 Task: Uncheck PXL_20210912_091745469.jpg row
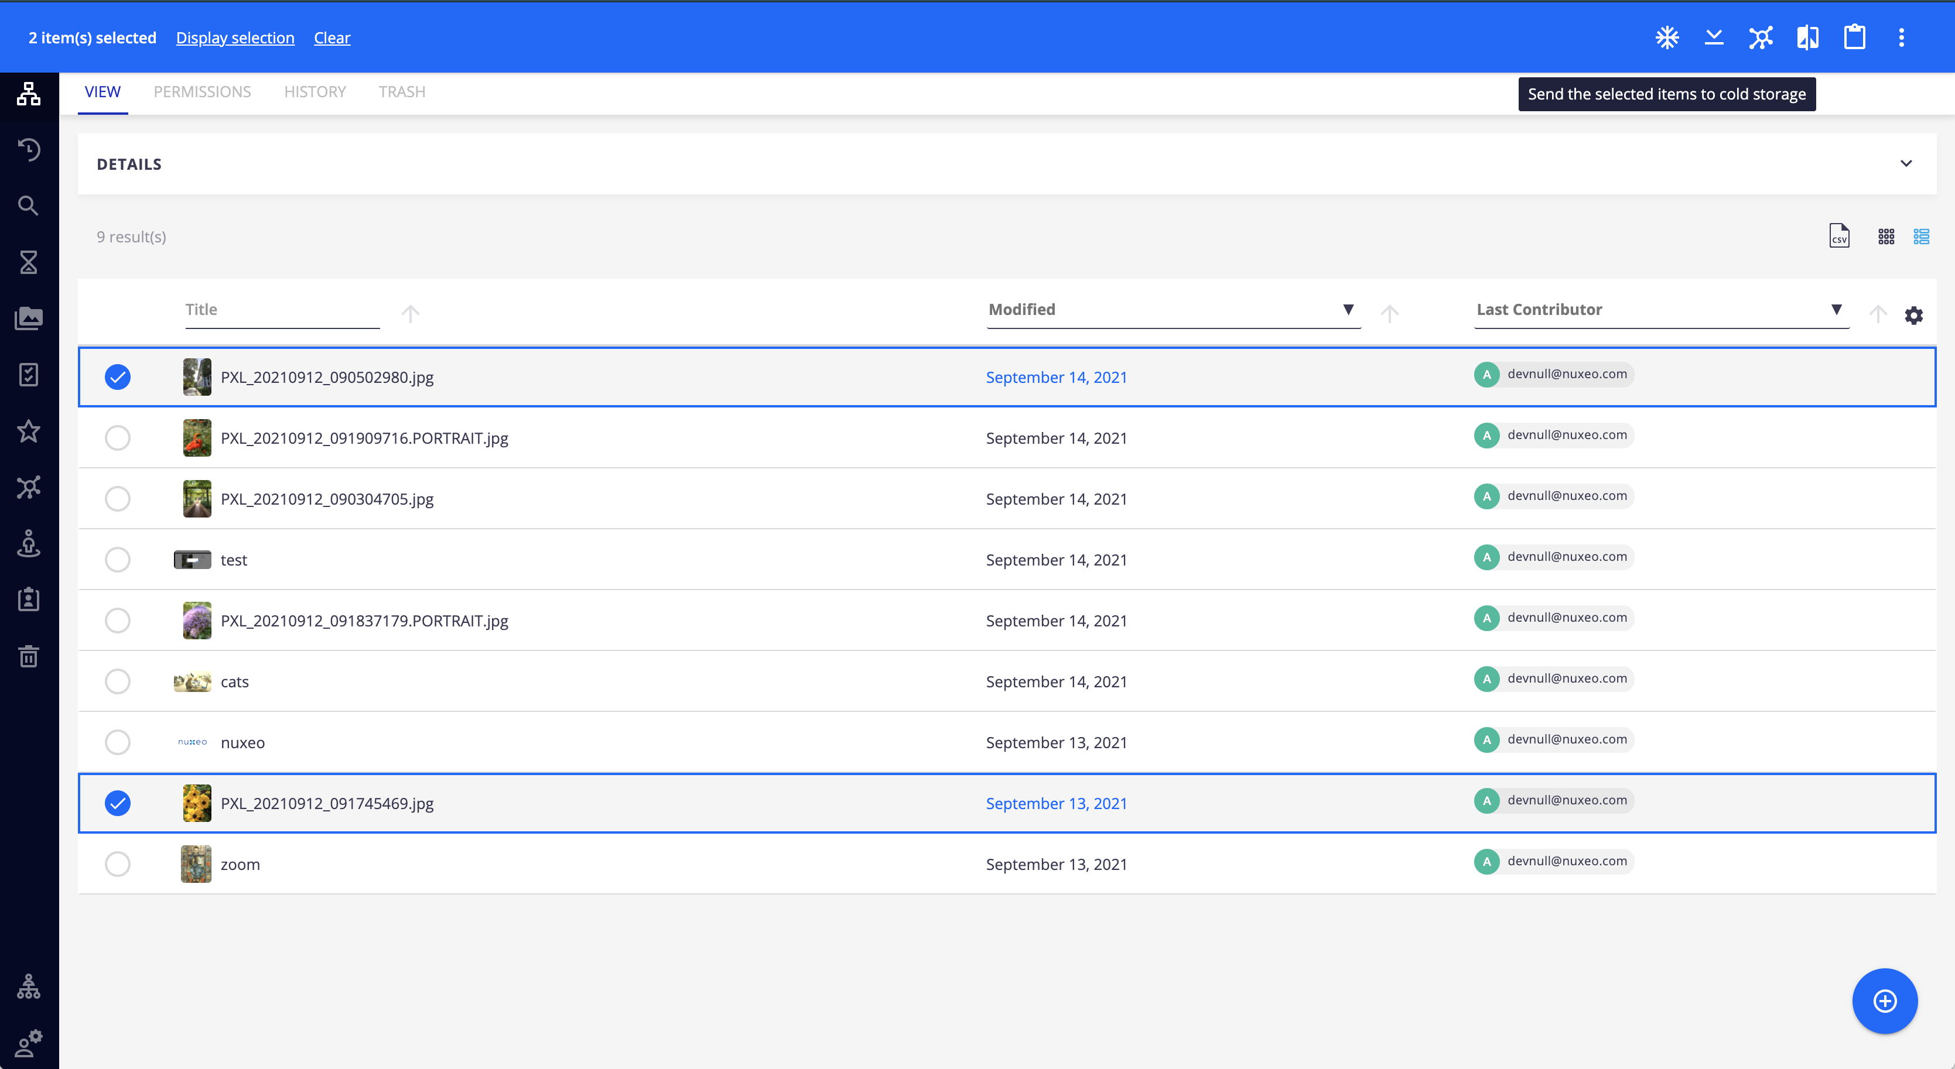pyautogui.click(x=118, y=803)
